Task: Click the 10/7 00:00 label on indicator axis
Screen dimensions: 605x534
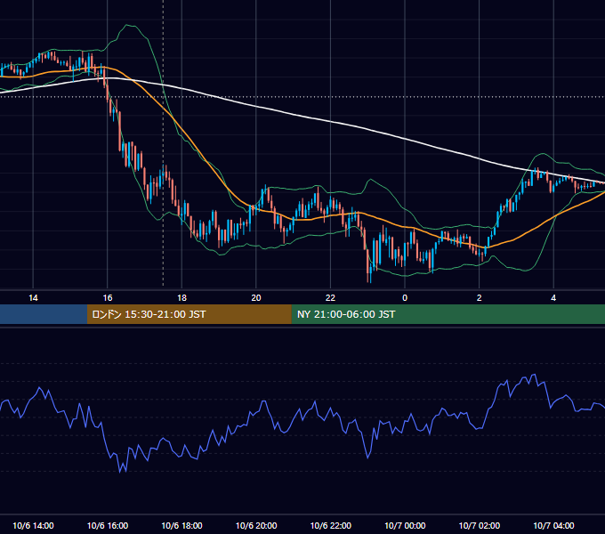Action: 405,525
